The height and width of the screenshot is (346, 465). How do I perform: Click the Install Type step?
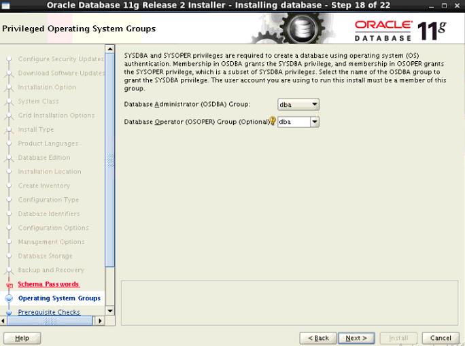click(36, 129)
